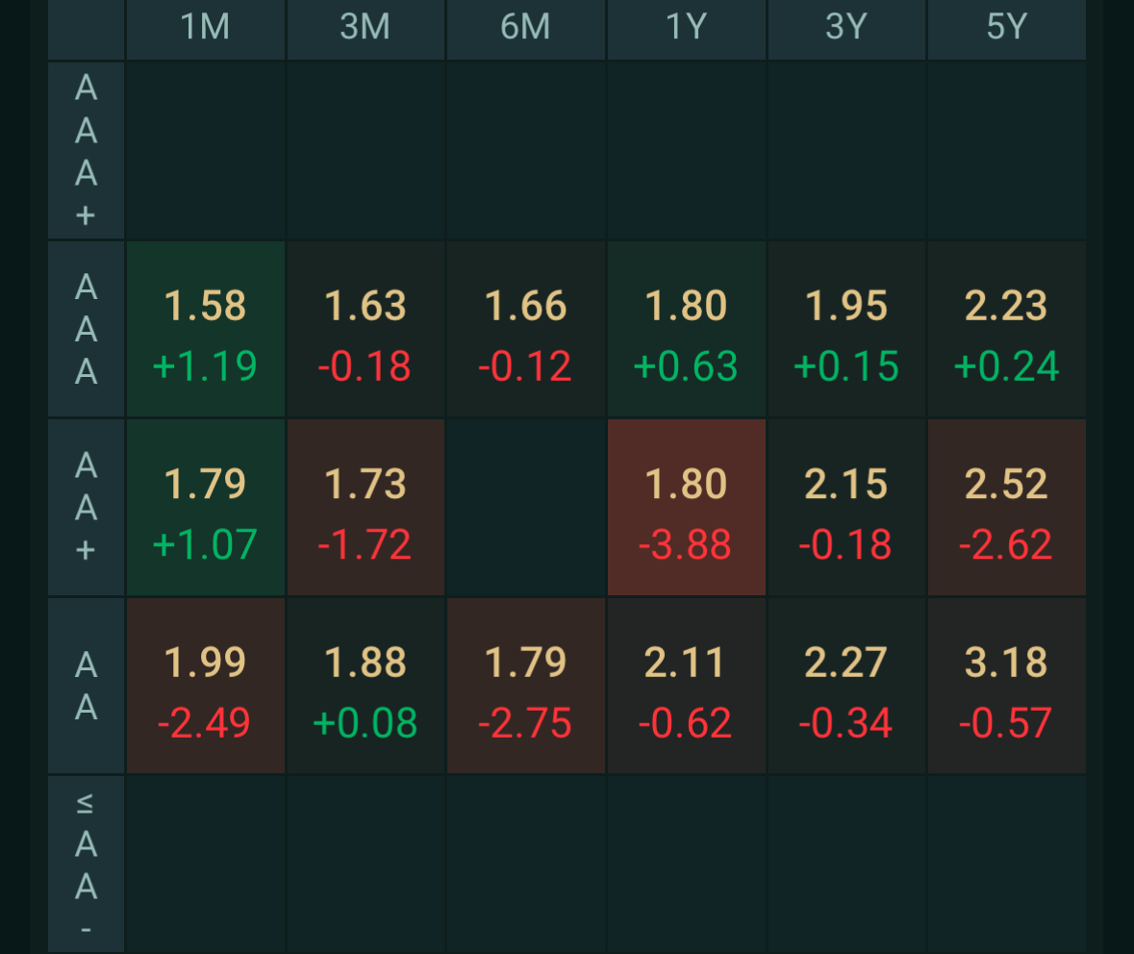Open AAA 1Y cell with +0.63 change
This screenshot has width=1134, height=954.
tap(686, 329)
